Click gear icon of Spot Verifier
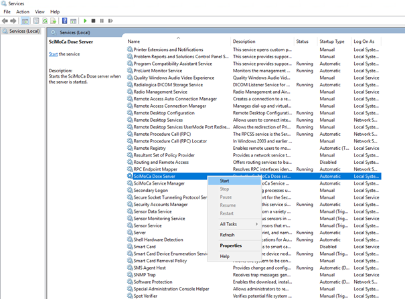Viewport: 405px width, 299px height. tap(130, 296)
